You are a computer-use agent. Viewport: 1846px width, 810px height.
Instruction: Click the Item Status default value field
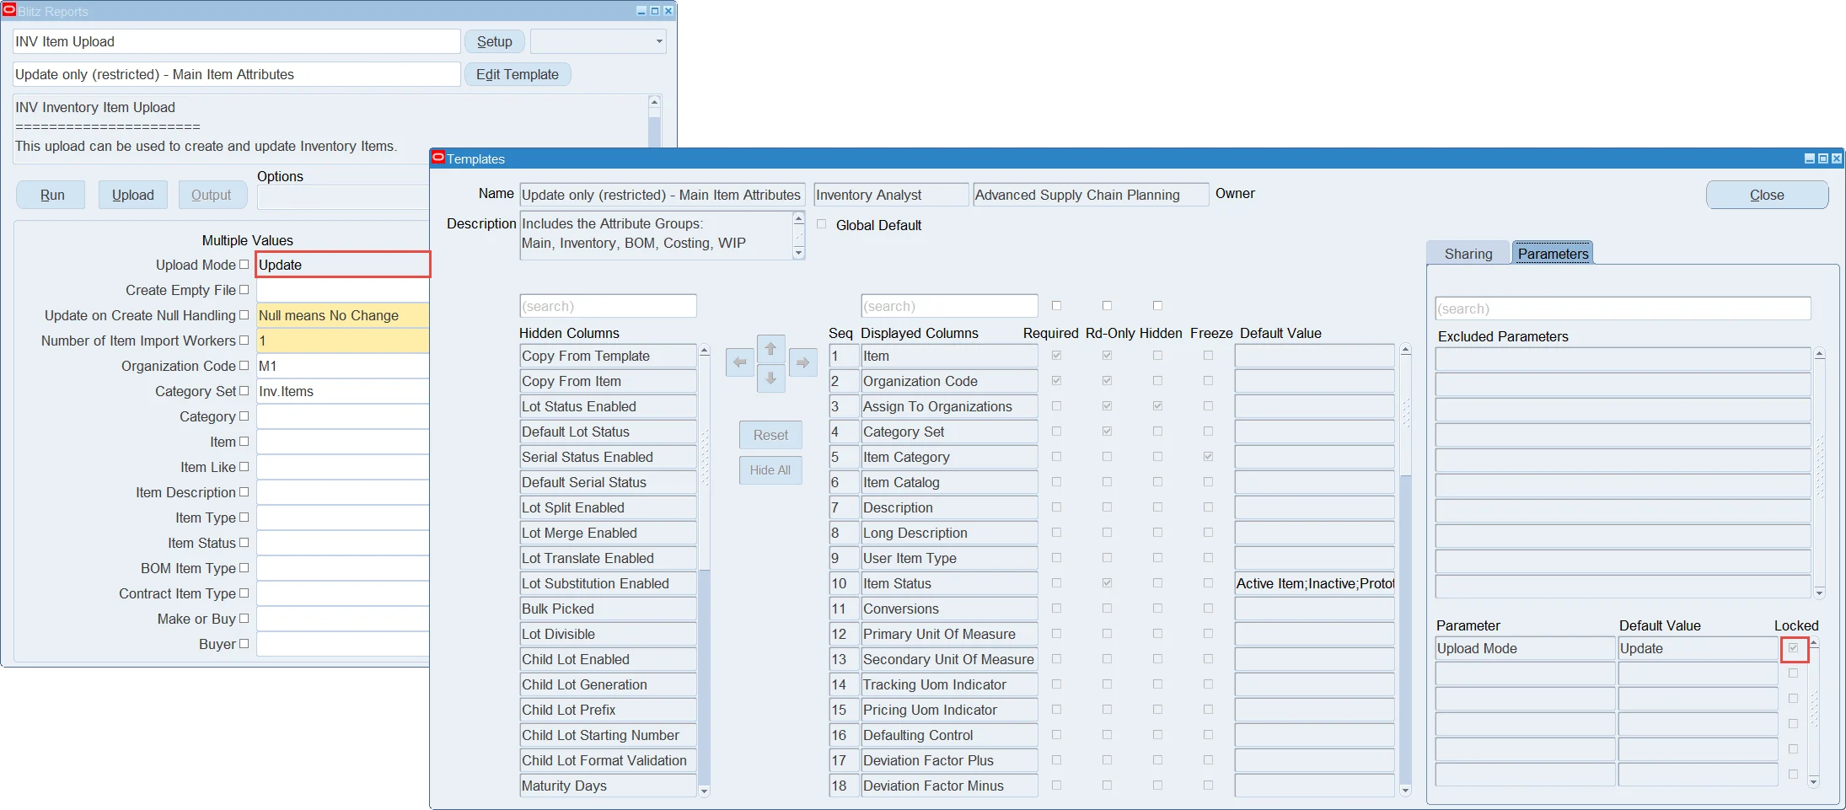tap(1314, 583)
